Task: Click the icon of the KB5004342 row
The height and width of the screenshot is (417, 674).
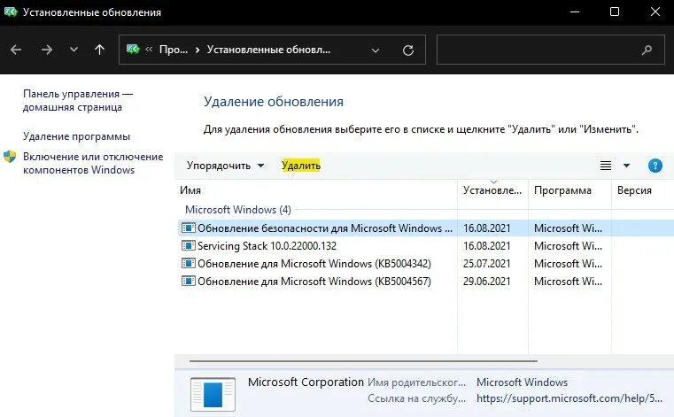Action: (188, 264)
